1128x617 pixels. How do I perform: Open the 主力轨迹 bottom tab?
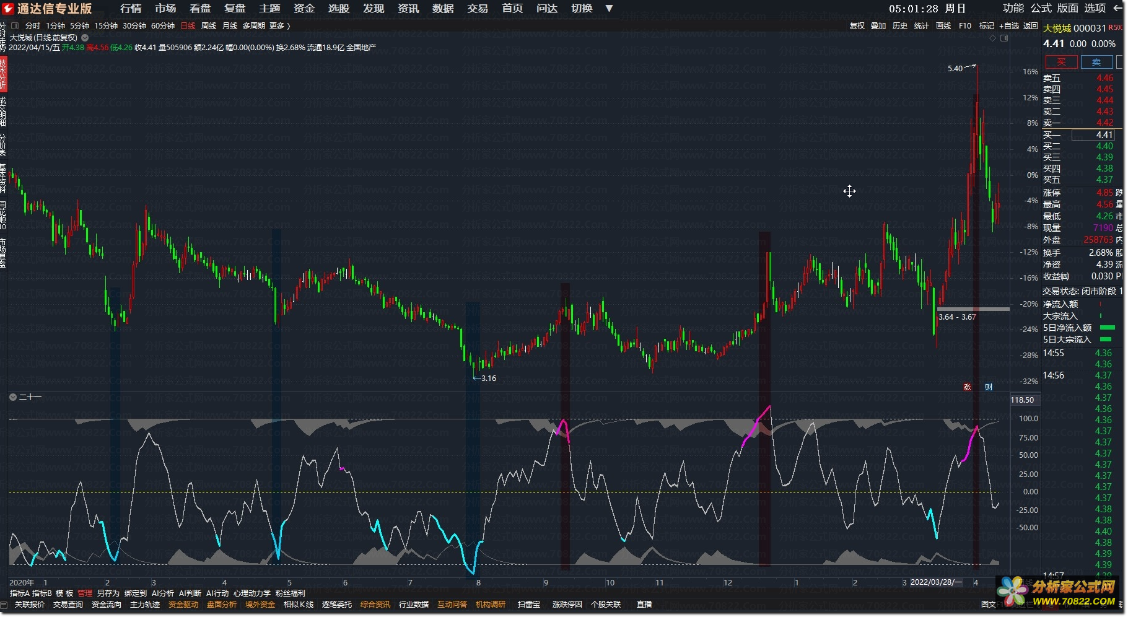click(145, 605)
